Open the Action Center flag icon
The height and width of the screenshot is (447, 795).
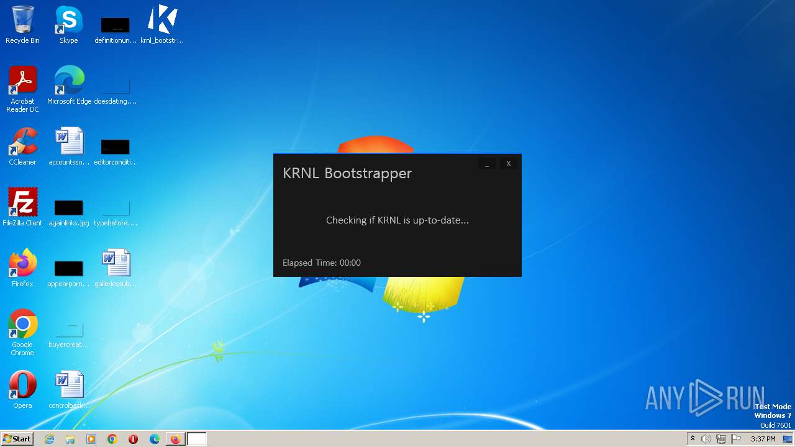736,439
